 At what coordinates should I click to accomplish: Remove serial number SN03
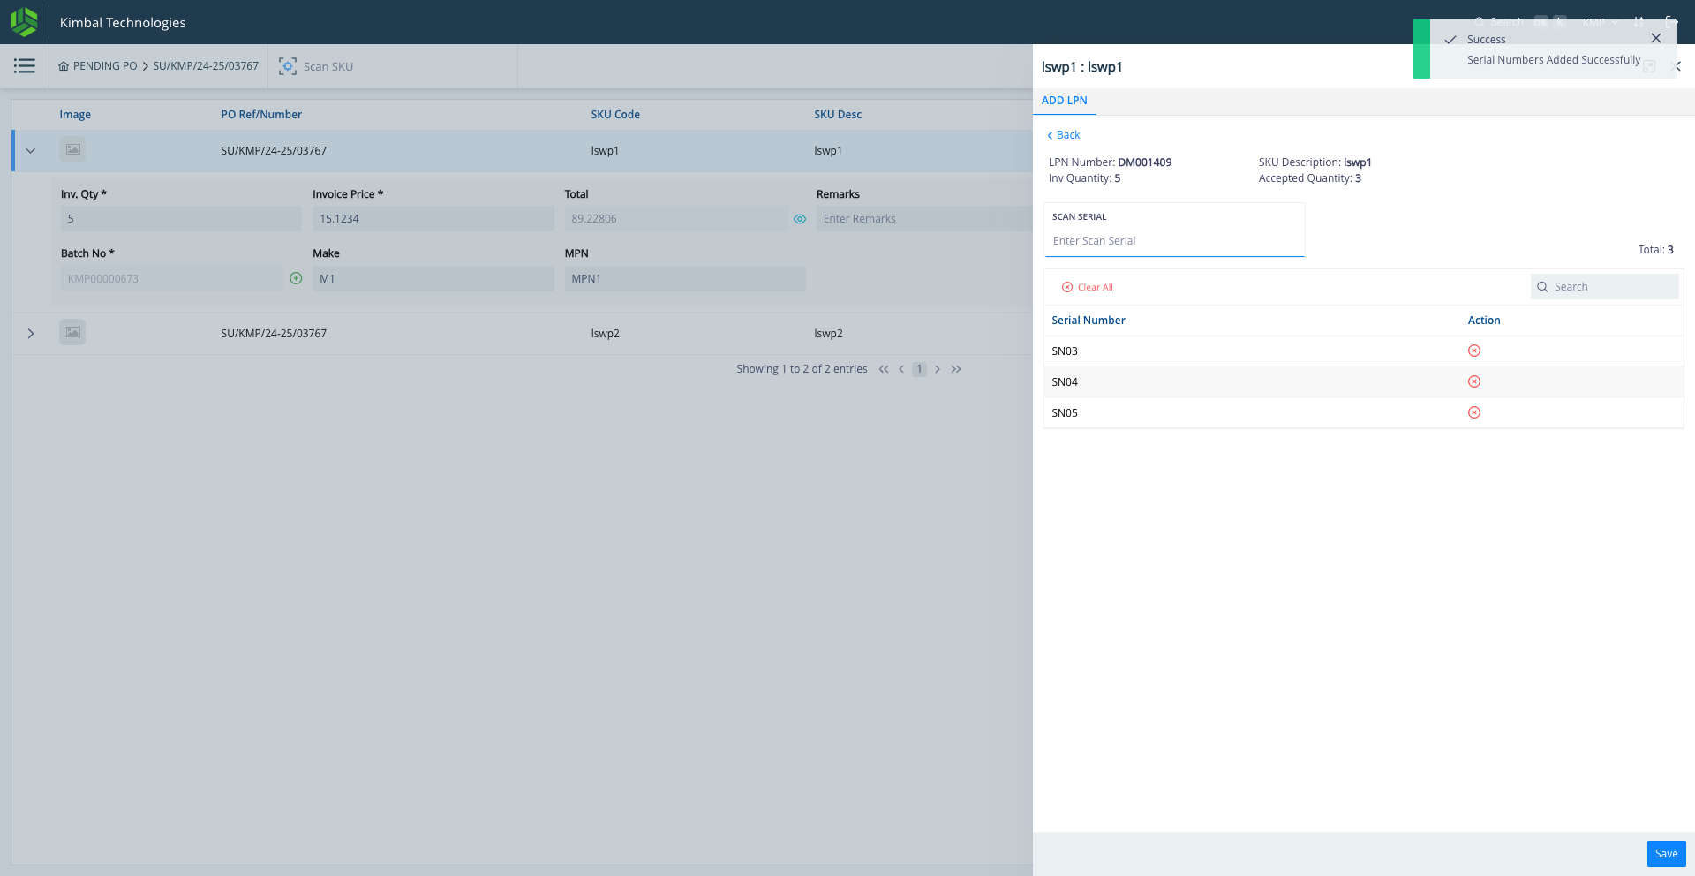pyautogui.click(x=1474, y=351)
